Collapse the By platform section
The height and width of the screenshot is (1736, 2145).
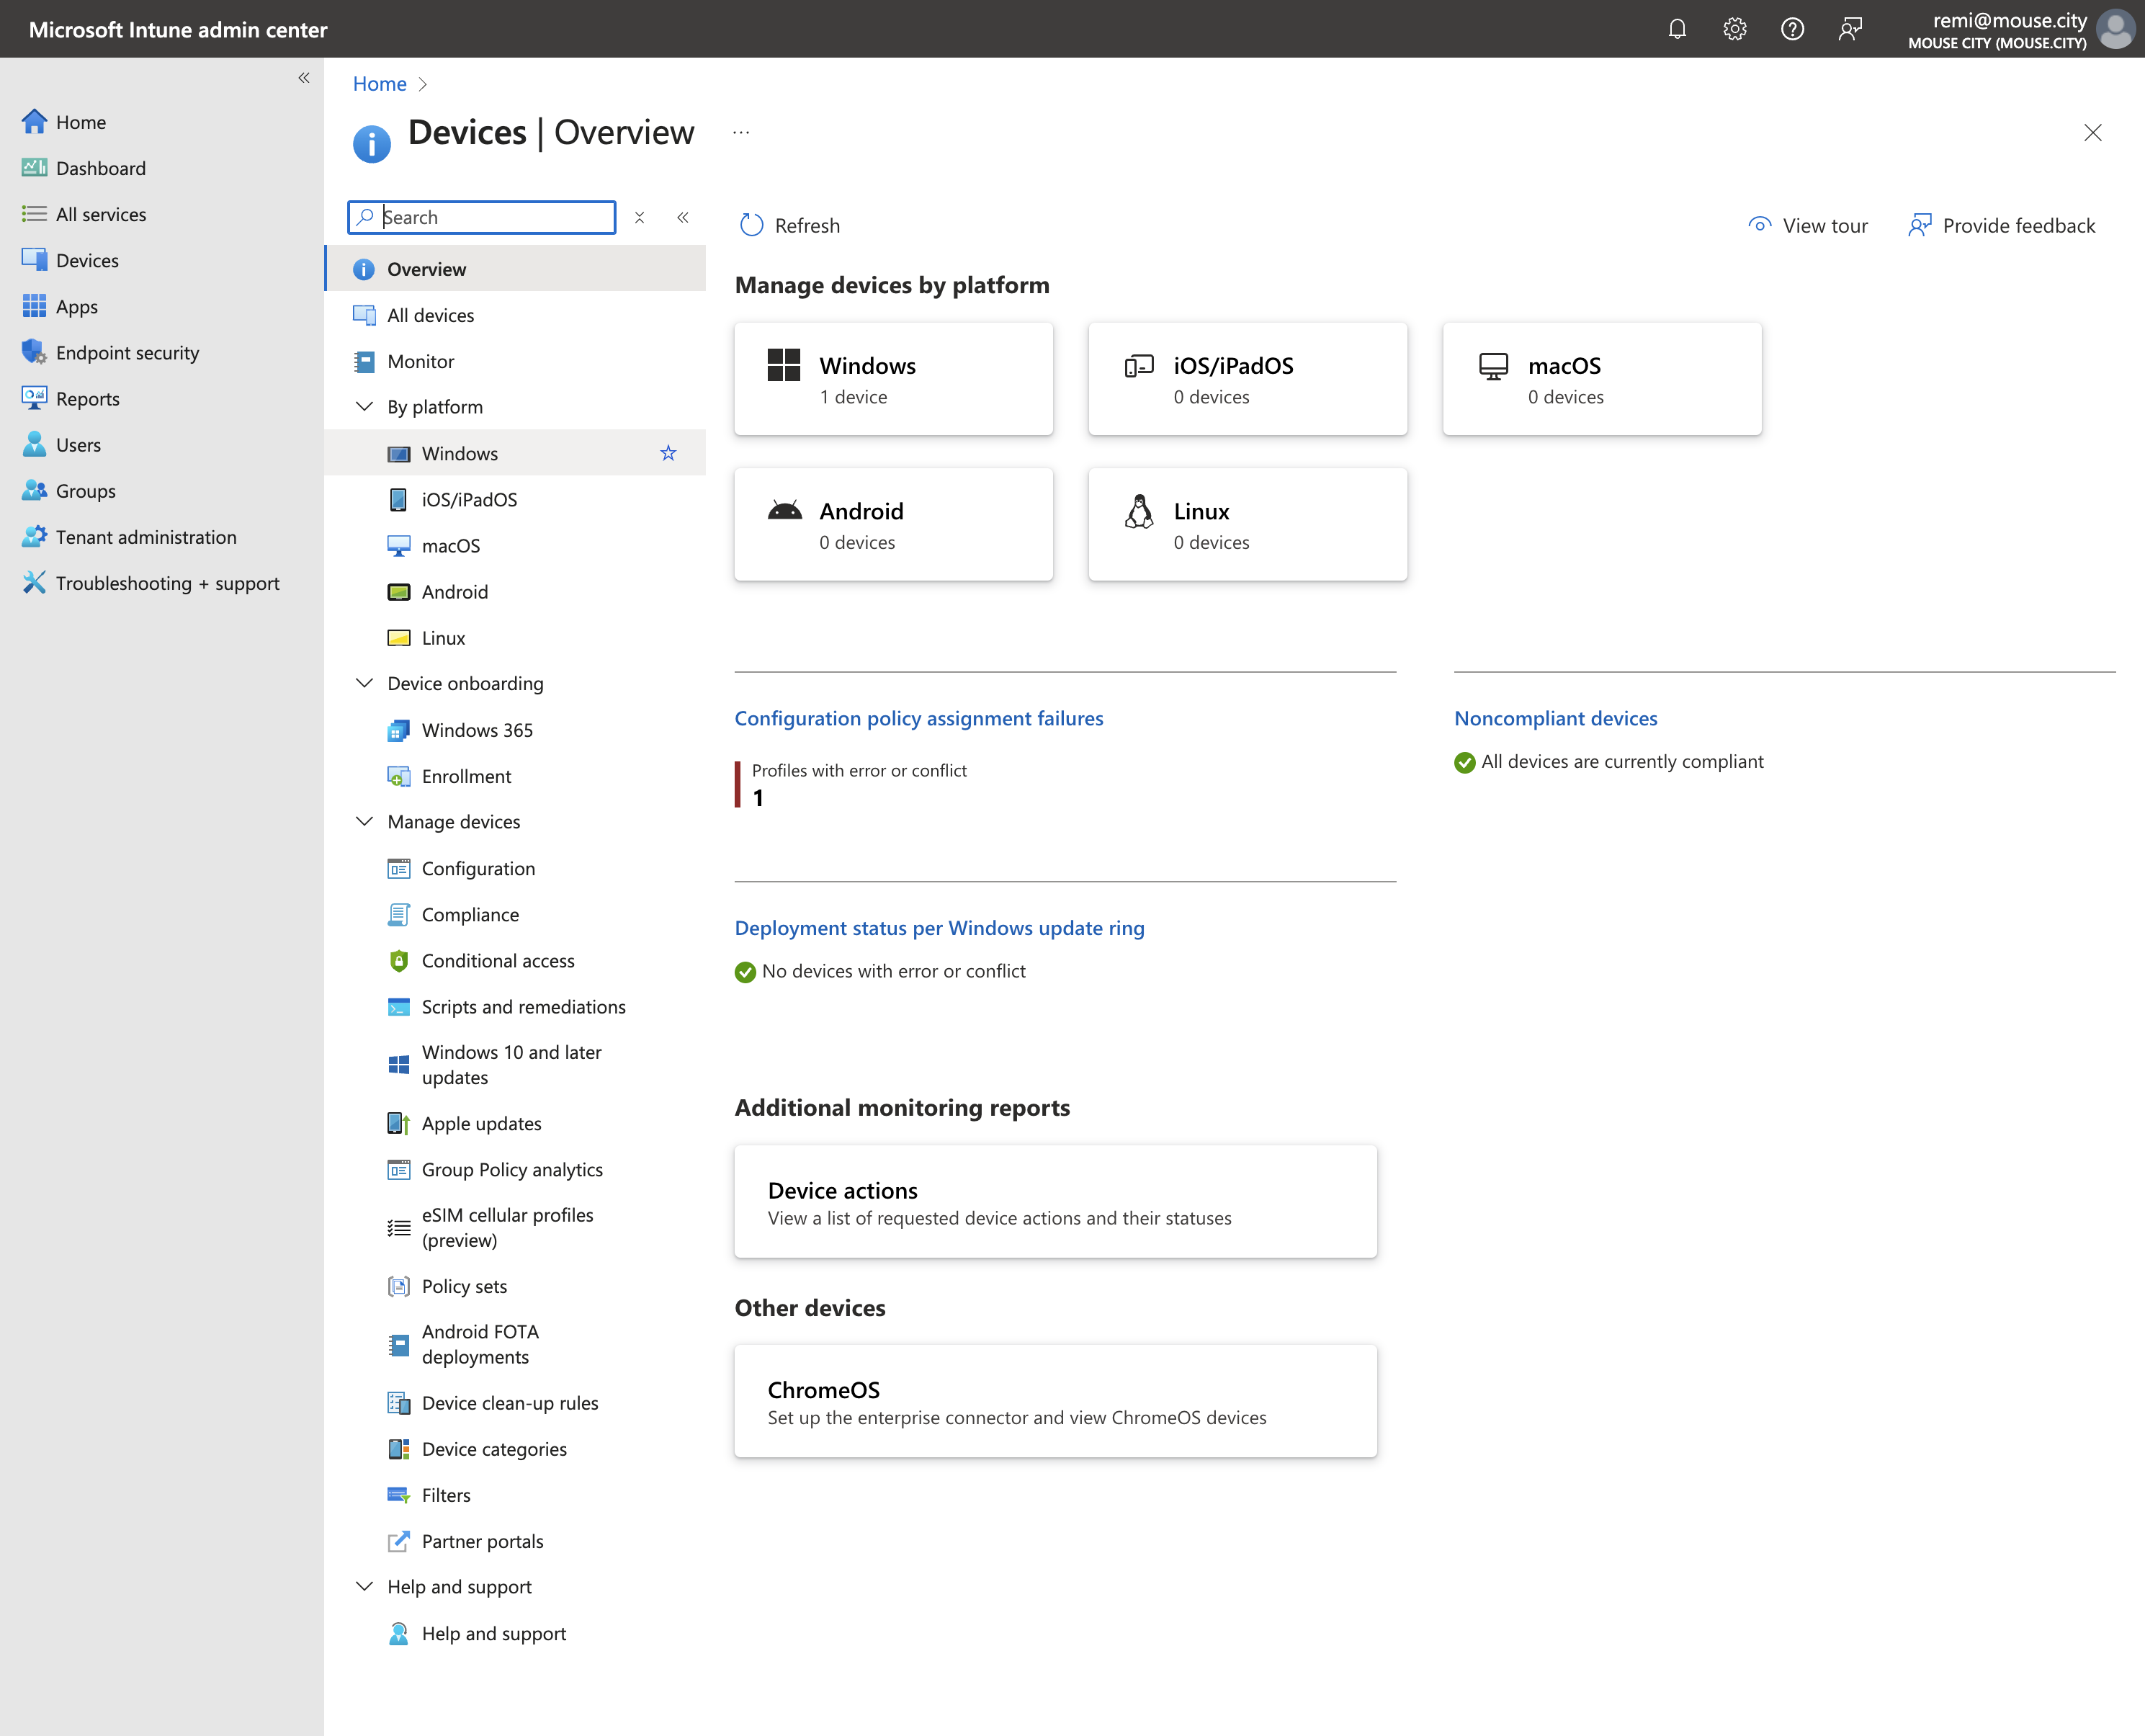coord(364,407)
